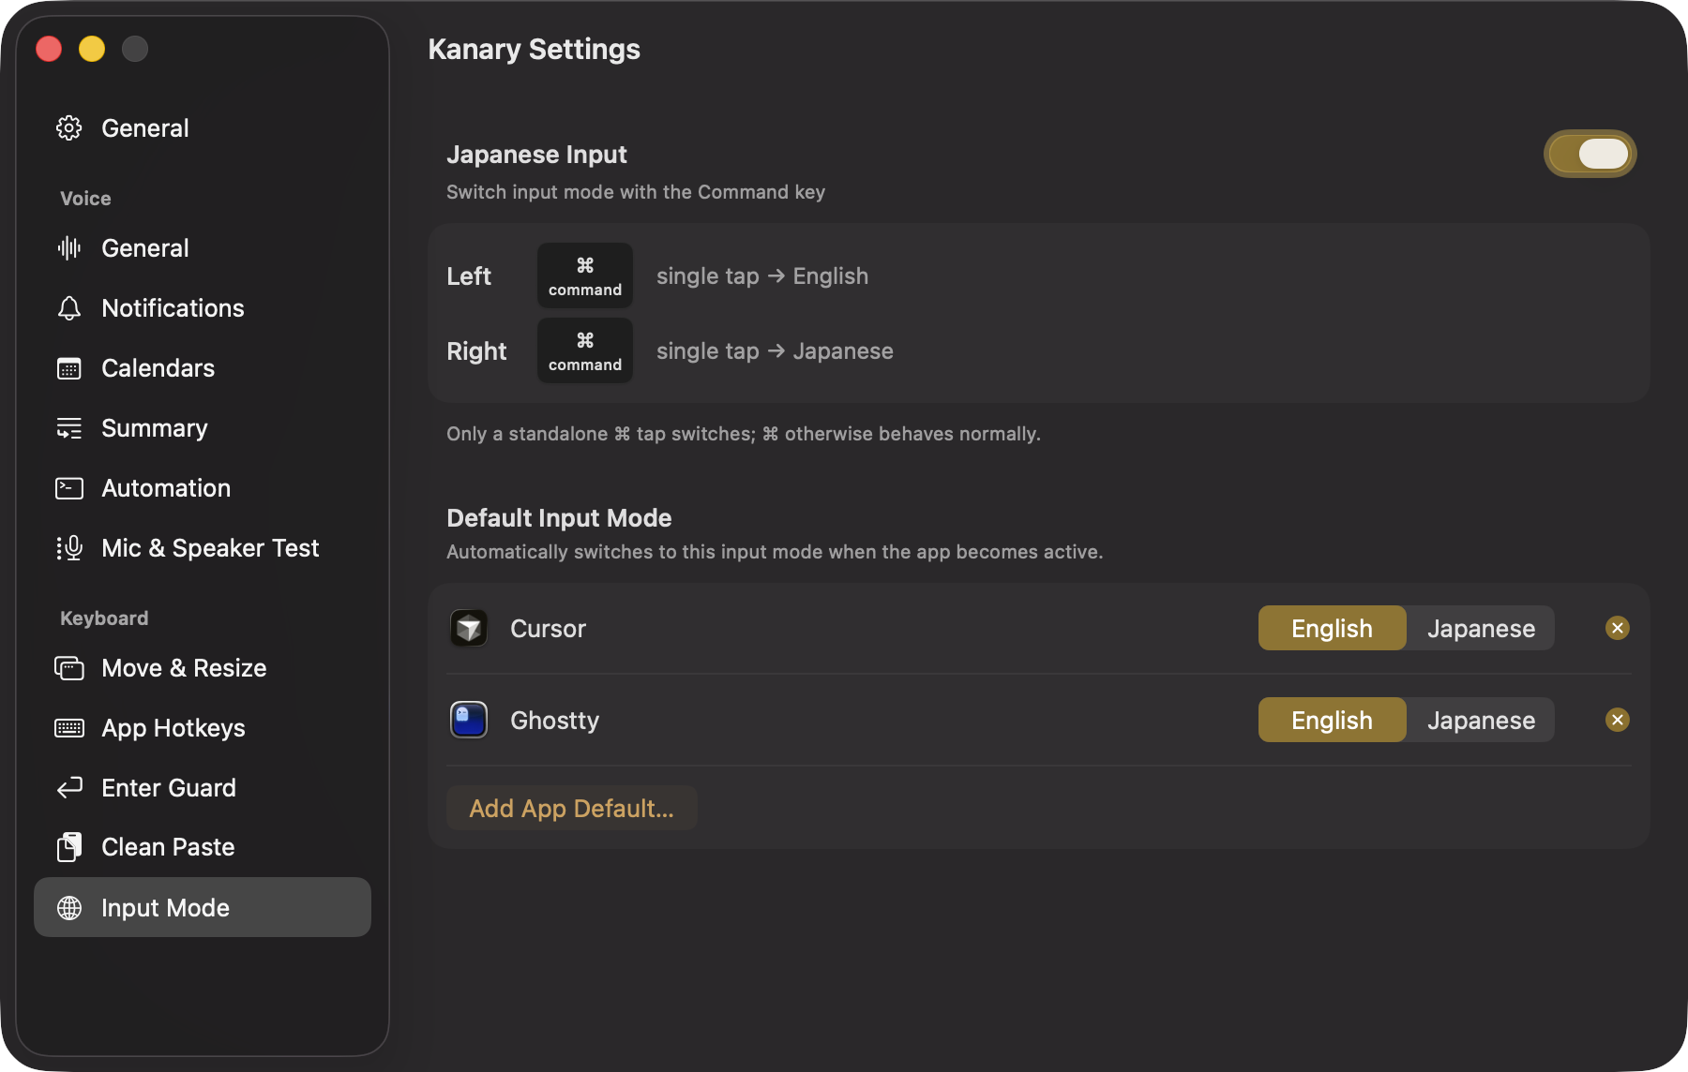Click the Add App Default… button
Image resolution: width=1688 pixels, height=1072 pixels.
pyautogui.click(x=571, y=808)
